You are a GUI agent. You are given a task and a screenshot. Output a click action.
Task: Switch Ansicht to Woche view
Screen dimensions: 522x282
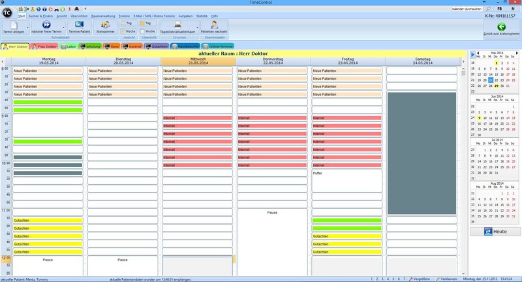(129, 31)
